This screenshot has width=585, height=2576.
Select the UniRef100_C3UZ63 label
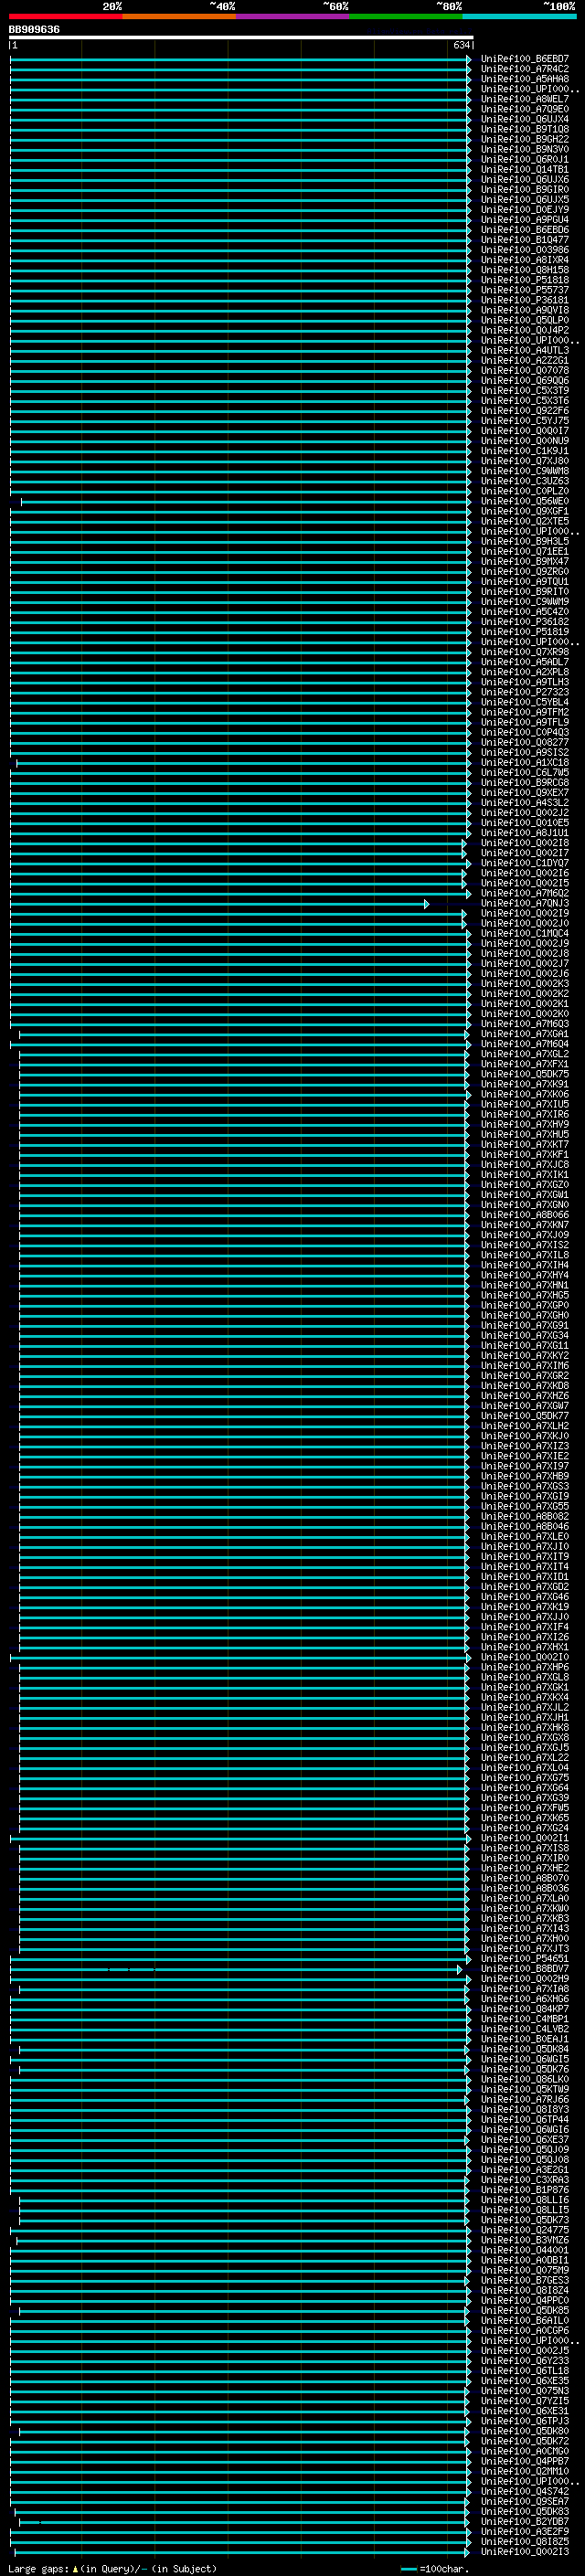tap(524, 481)
